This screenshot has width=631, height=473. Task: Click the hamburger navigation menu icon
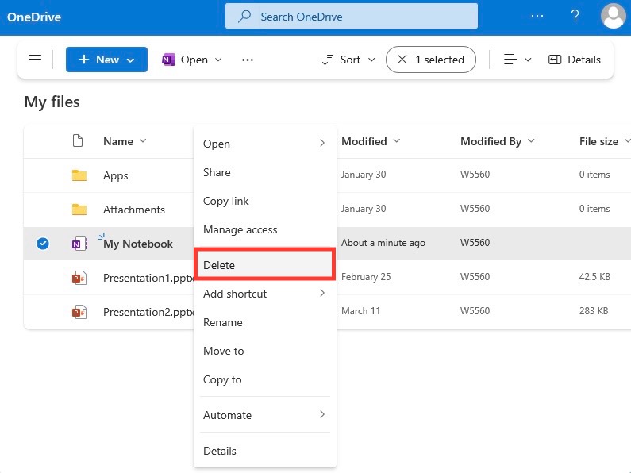point(35,60)
